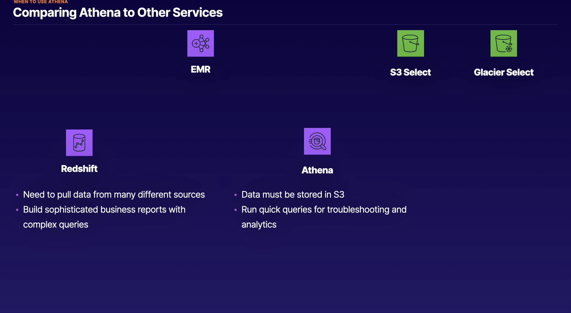The width and height of the screenshot is (571, 313).
Task: Click the "complex queries" text line
Action: (56, 225)
